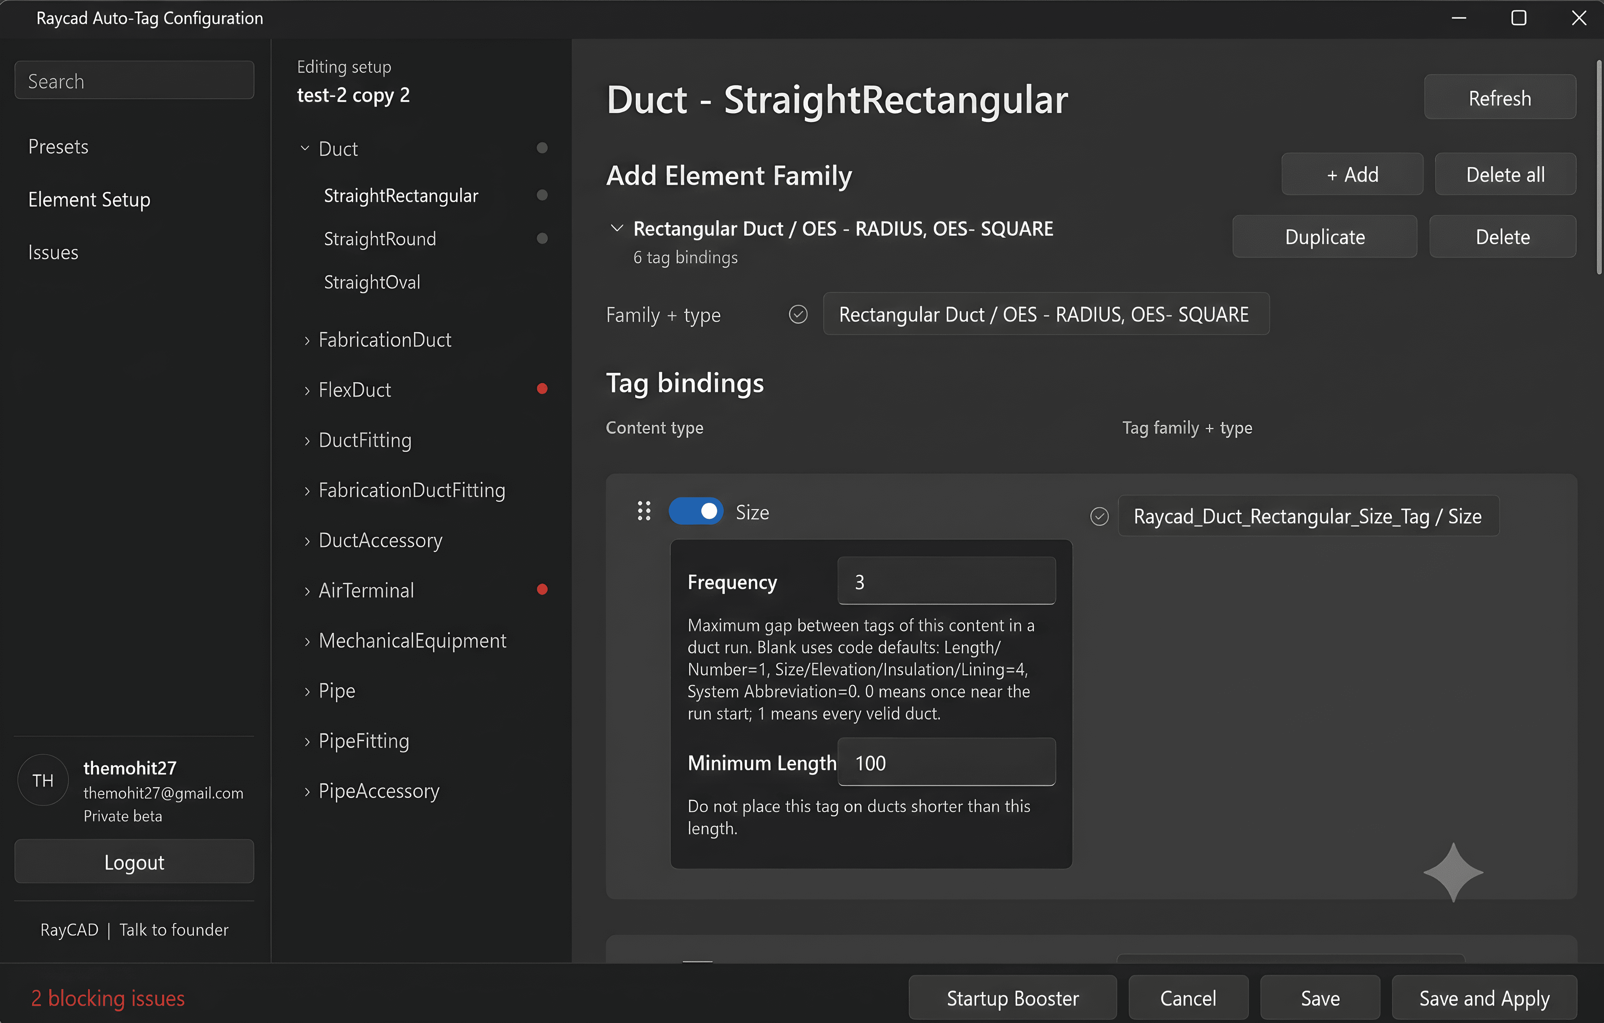Click the checkmark icon next to Family + type
The width and height of the screenshot is (1604, 1023).
pos(798,315)
